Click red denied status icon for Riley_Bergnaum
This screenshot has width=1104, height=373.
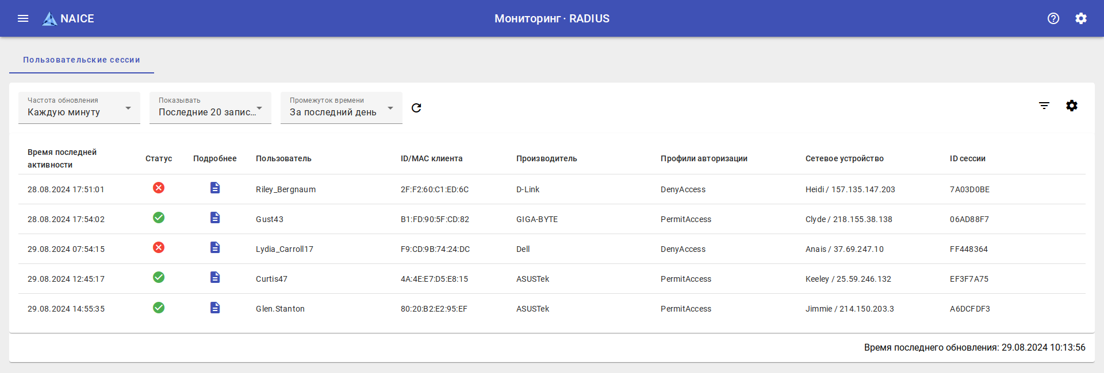click(x=159, y=188)
